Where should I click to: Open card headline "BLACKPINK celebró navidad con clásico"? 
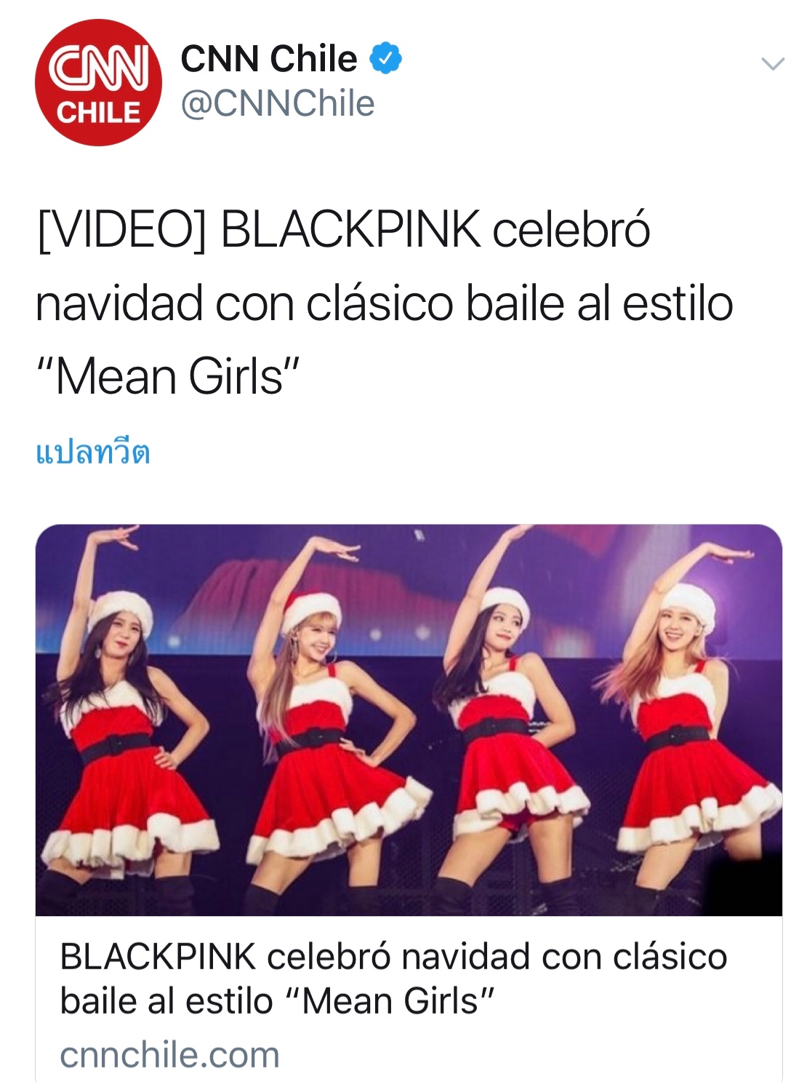point(393,956)
